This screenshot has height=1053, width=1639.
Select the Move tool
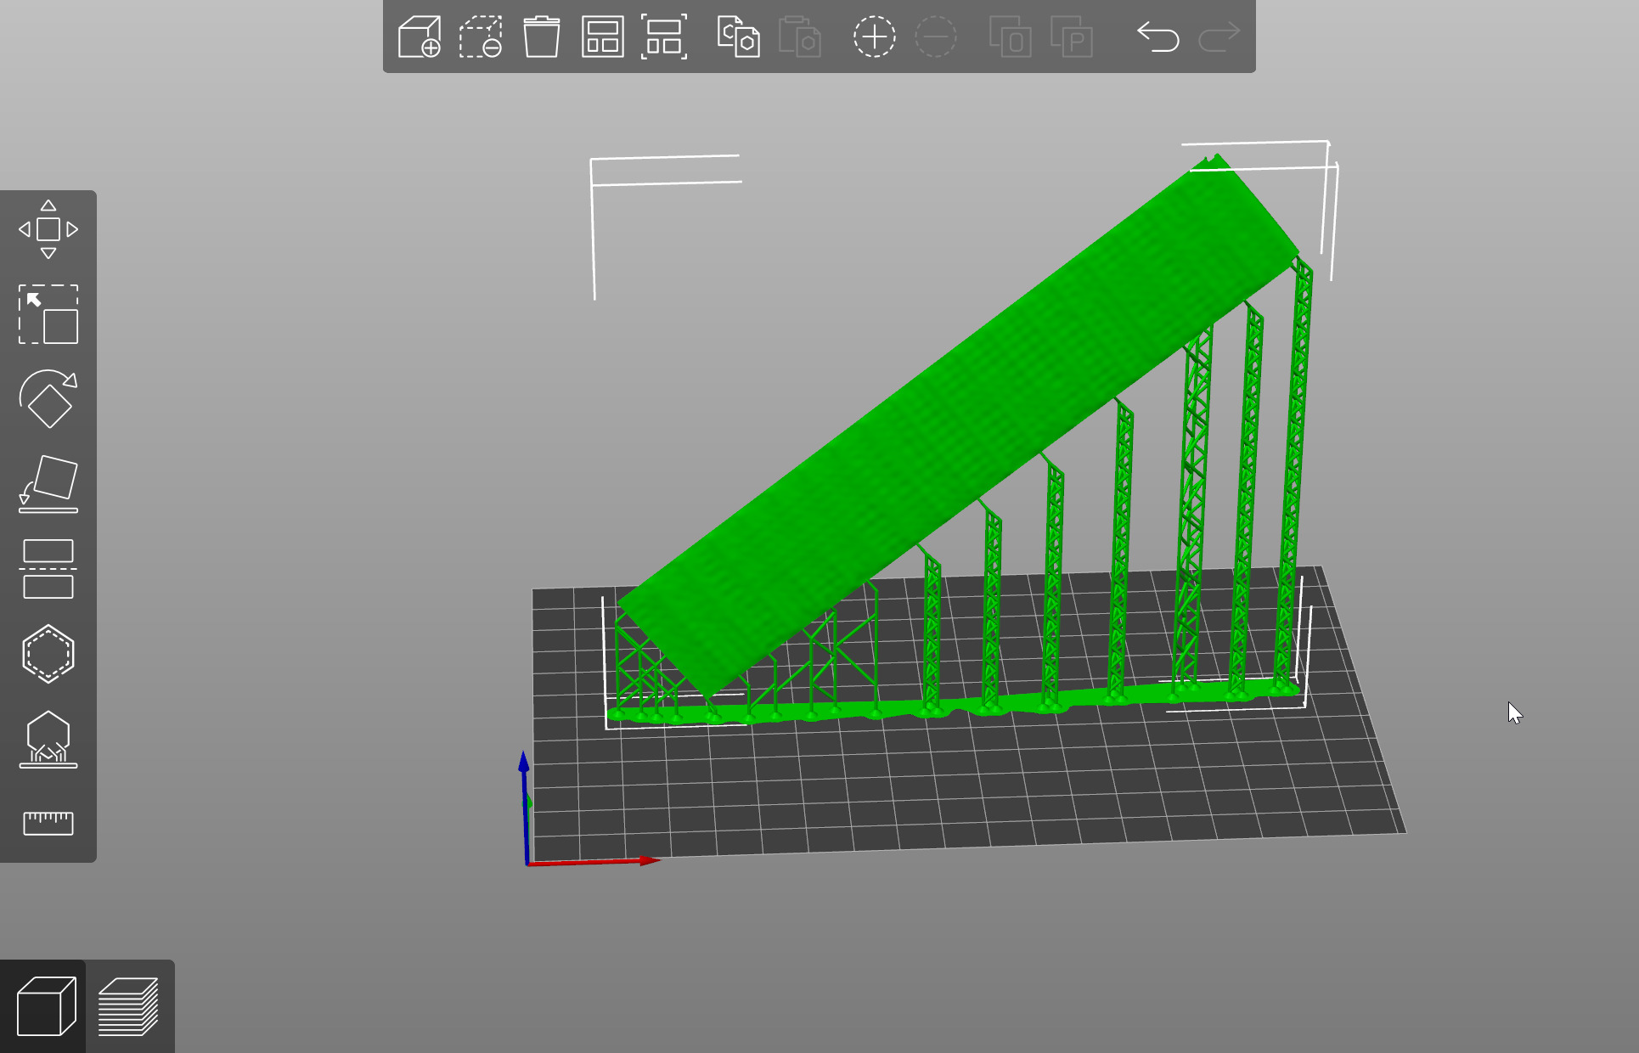click(x=48, y=229)
